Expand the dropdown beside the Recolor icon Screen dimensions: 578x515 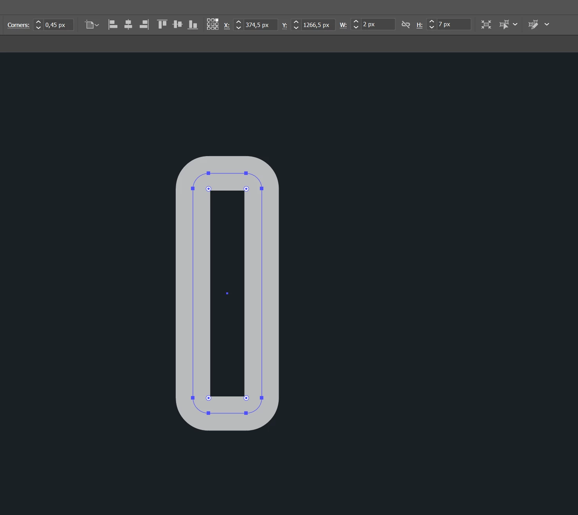tap(547, 24)
